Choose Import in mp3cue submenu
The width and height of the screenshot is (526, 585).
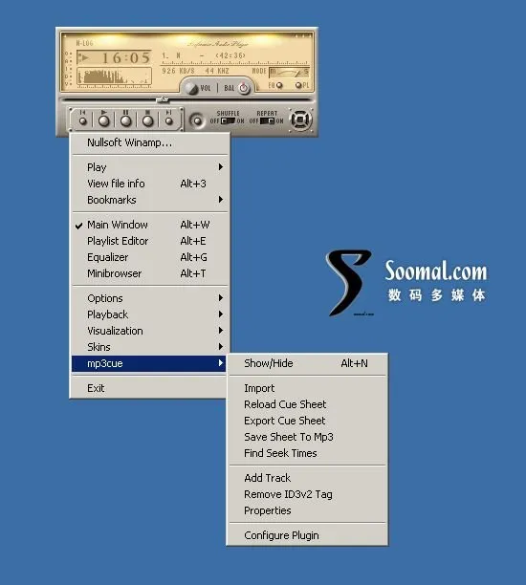point(307,388)
